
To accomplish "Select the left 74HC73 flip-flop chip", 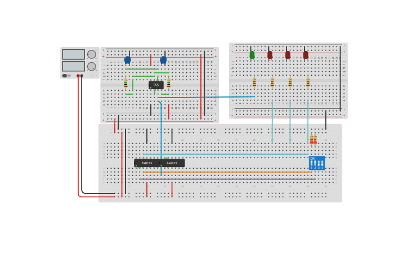I will click(147, 163).
